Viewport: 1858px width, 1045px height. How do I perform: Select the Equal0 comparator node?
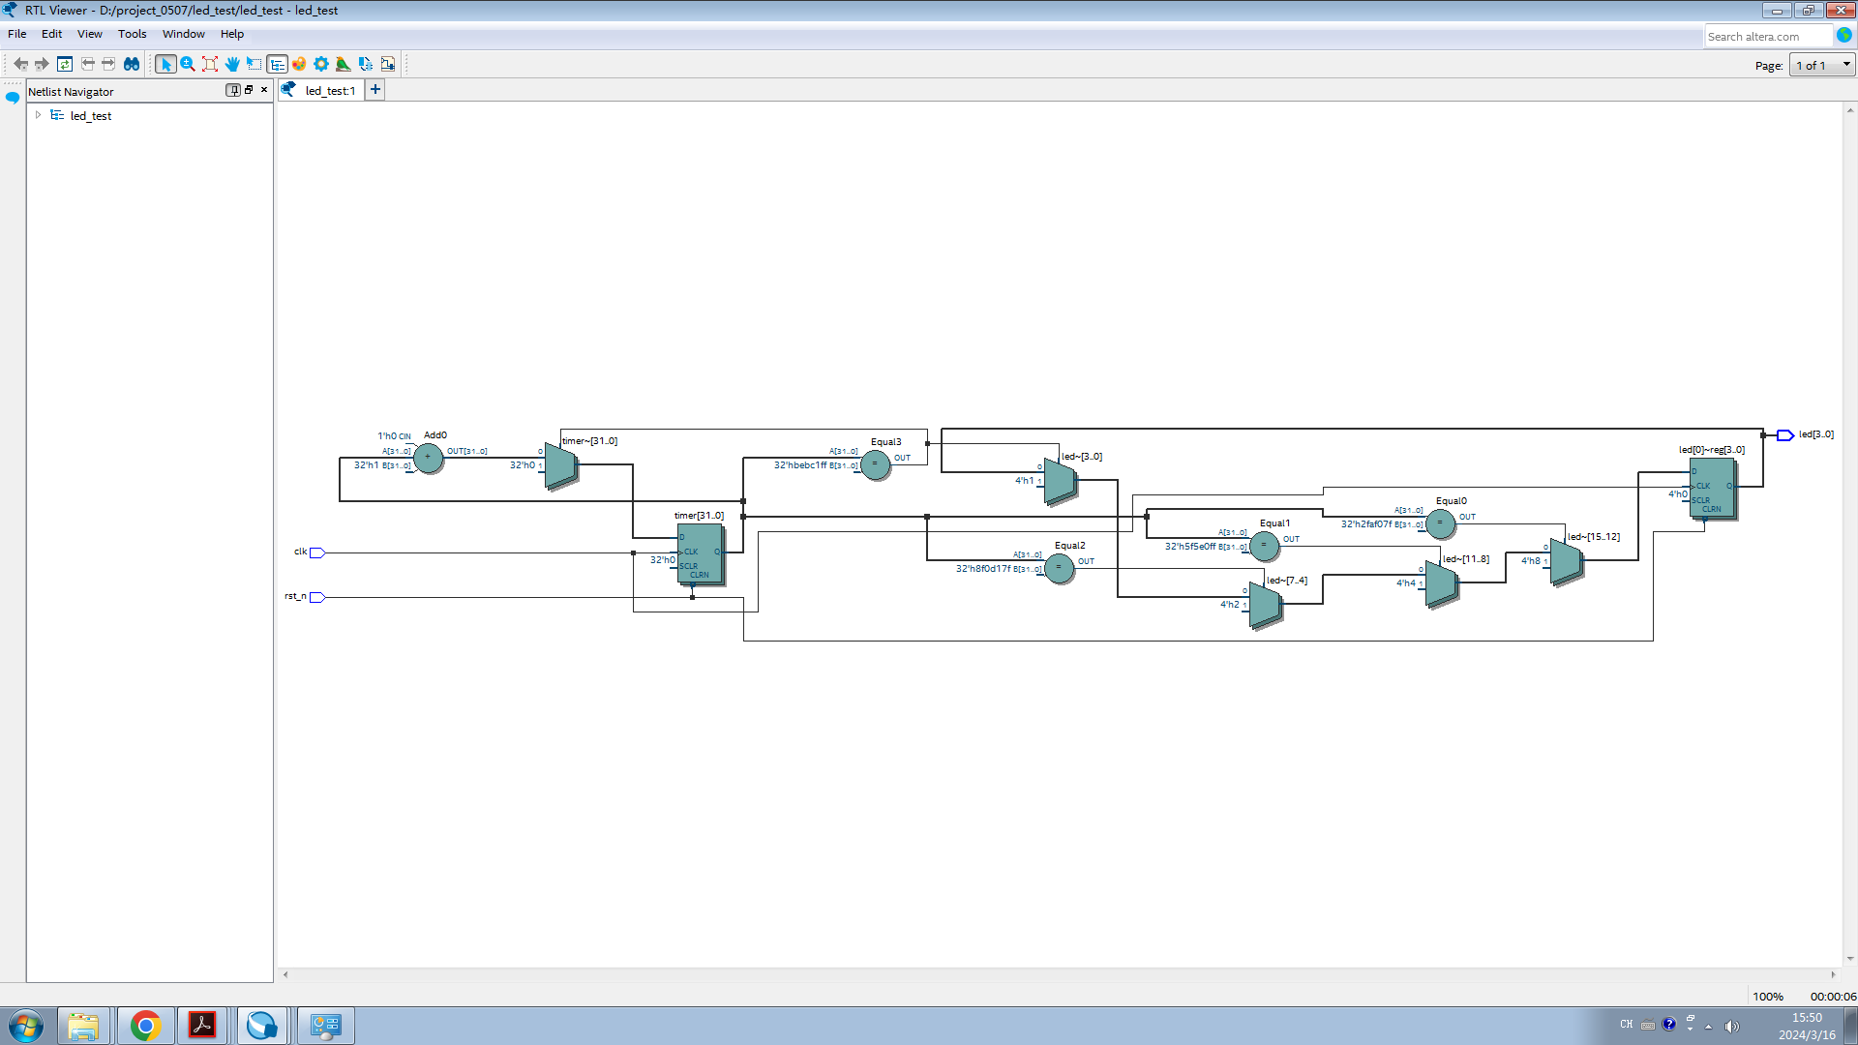(1440, 523)
